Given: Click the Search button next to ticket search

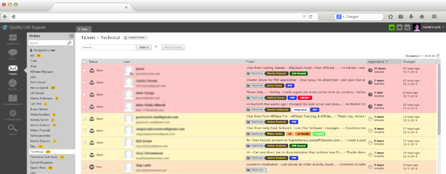Looking at the screenshot, I should (144, 47).
